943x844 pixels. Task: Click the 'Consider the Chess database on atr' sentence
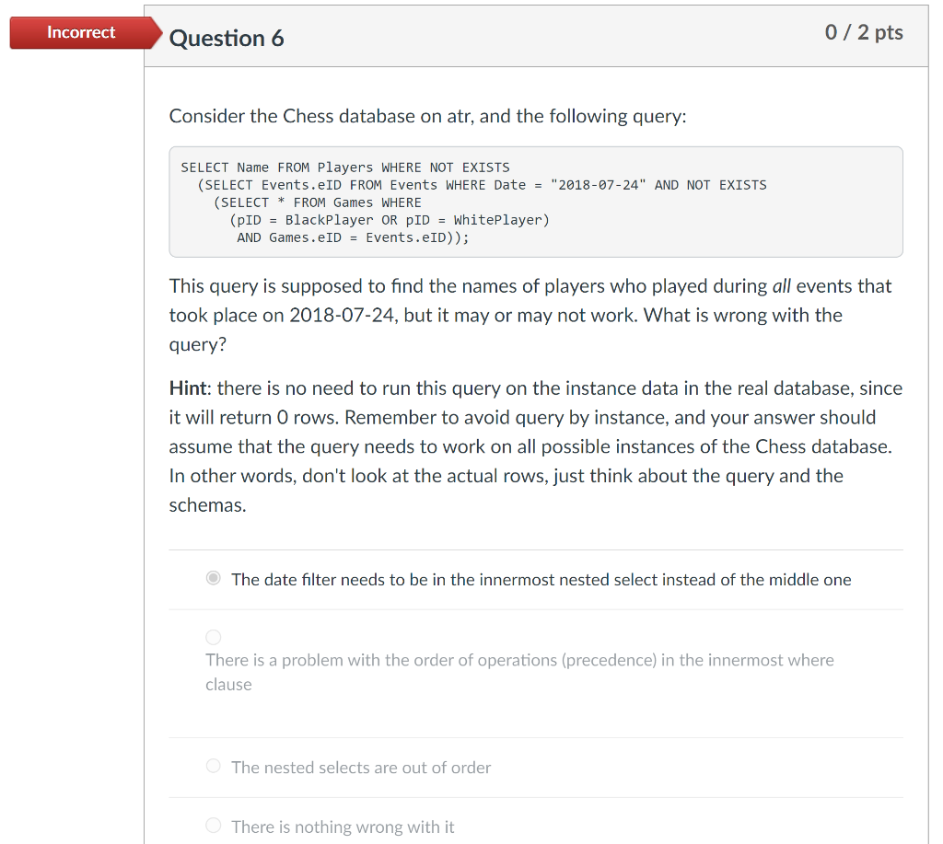pyautogui.click(x=427, y=116)
